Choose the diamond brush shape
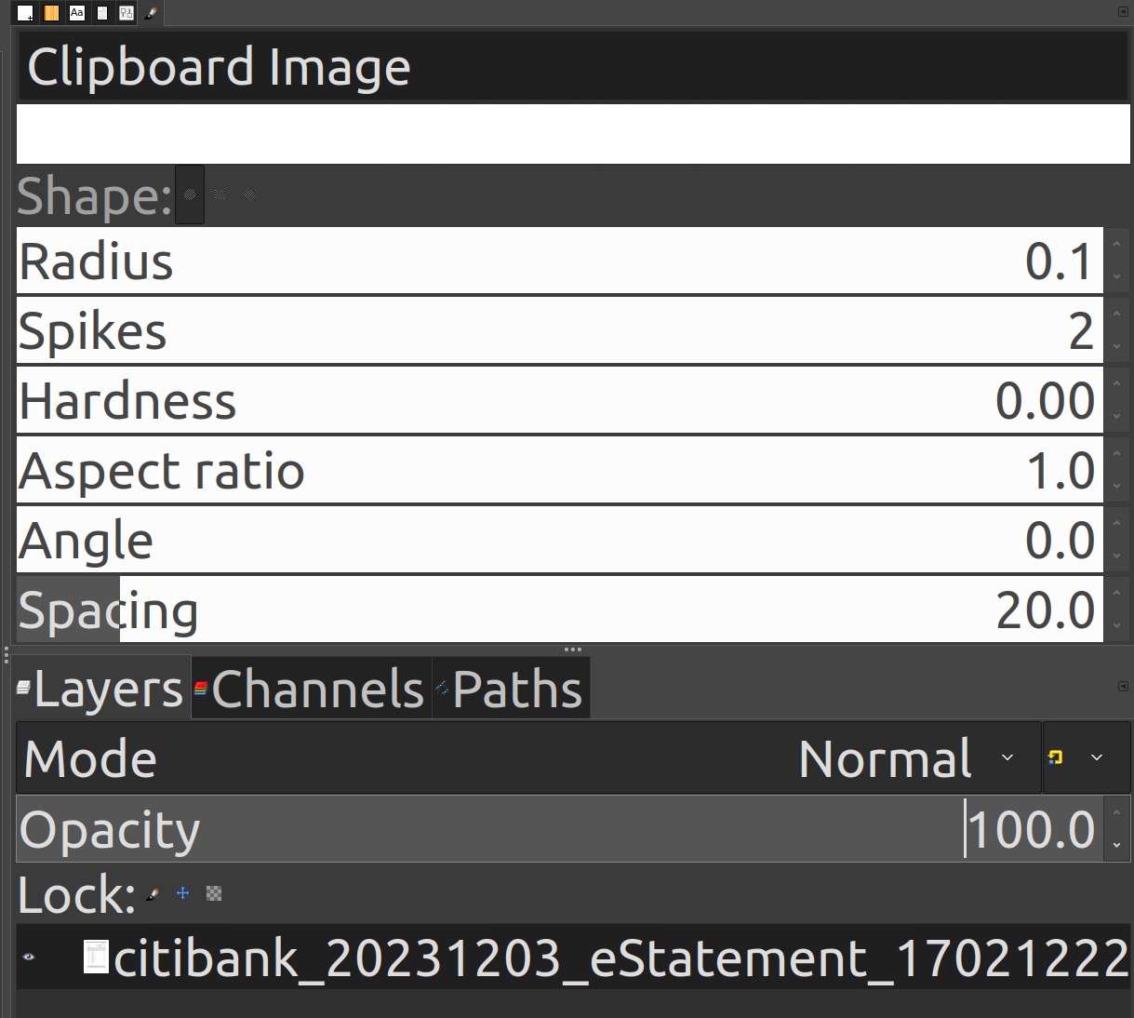1134x1018 pixels. (249, 195)
